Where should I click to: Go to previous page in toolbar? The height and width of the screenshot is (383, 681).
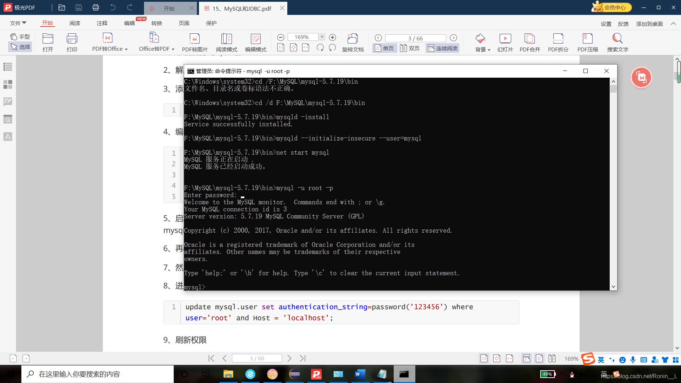click(378, 38)
